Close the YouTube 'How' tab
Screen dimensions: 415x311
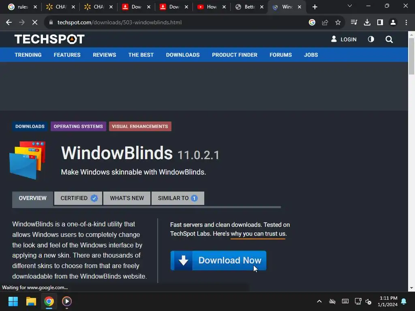[224, 7]
